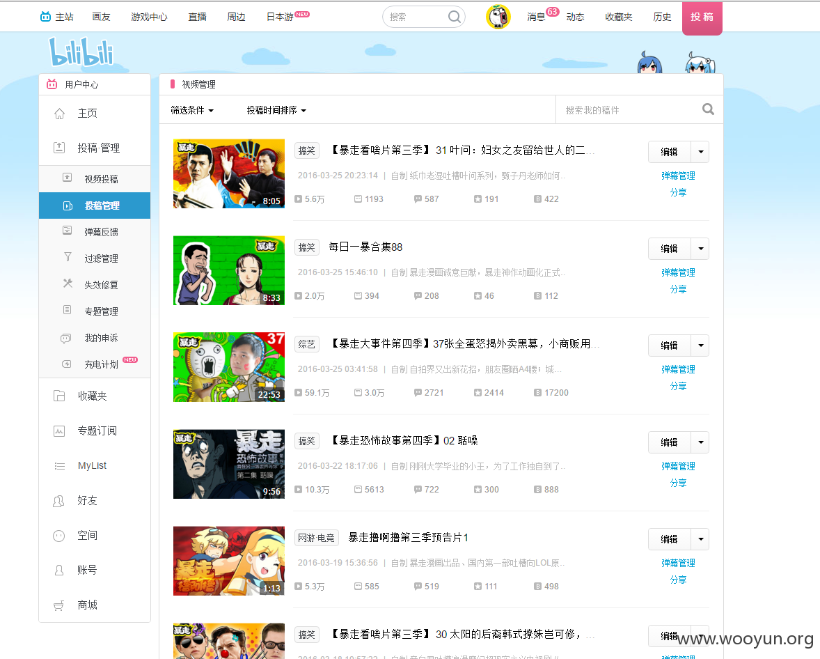Image resolution: width=820 pixels, height=659 pixels.
Task: Click the 专题订阅 icon in the sidebar
Action: coord(59,431)
